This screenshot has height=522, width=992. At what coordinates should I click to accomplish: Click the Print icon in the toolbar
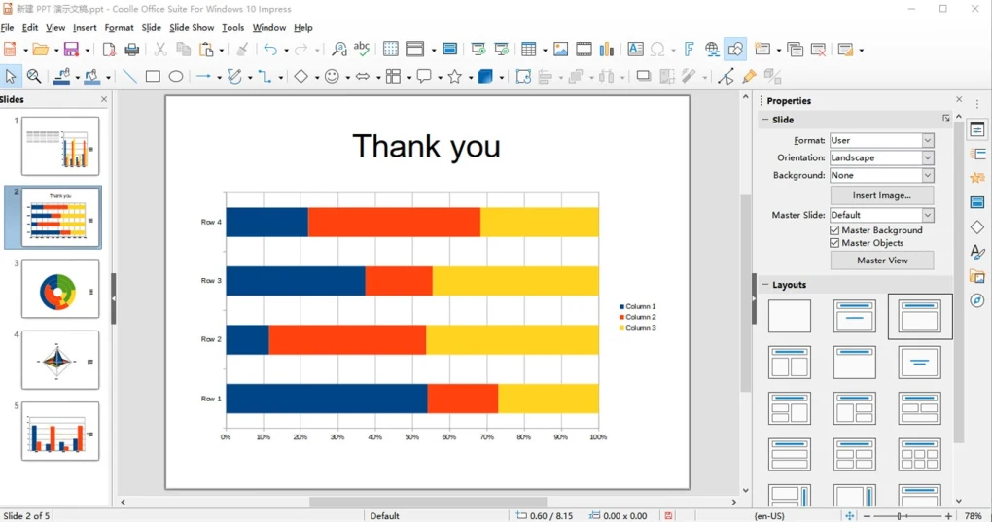click(x=132, y=50)
